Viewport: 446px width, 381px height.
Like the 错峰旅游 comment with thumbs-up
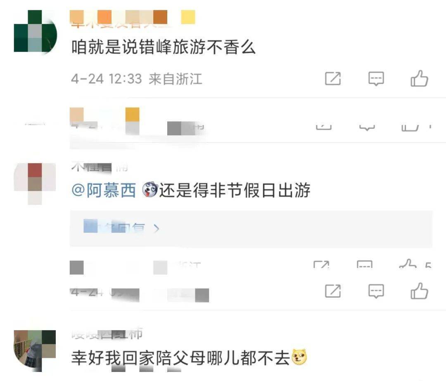click(x=419, y=78)
